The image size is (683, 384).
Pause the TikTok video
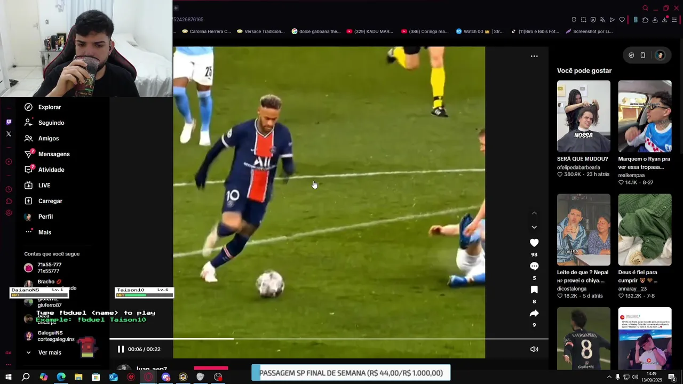pyautogui.click(x=121, y=349)
